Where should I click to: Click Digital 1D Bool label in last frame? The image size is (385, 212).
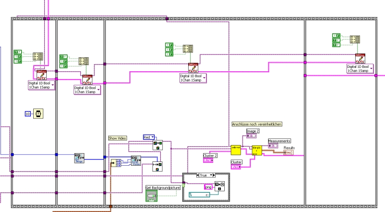pos(358,66)
